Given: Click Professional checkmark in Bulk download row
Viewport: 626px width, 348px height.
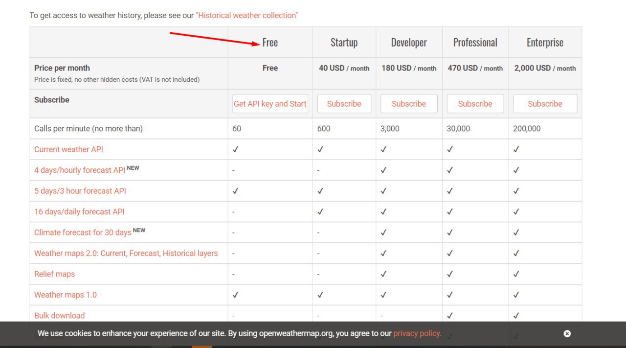Looking at the screenshot, I should coord(450,316).
